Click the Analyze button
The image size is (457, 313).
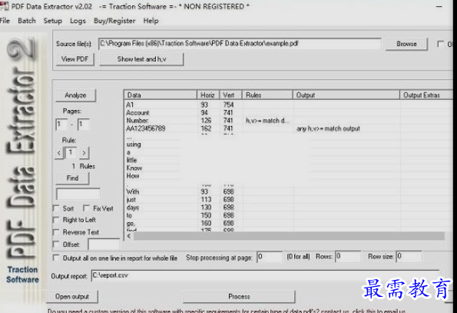75,95
